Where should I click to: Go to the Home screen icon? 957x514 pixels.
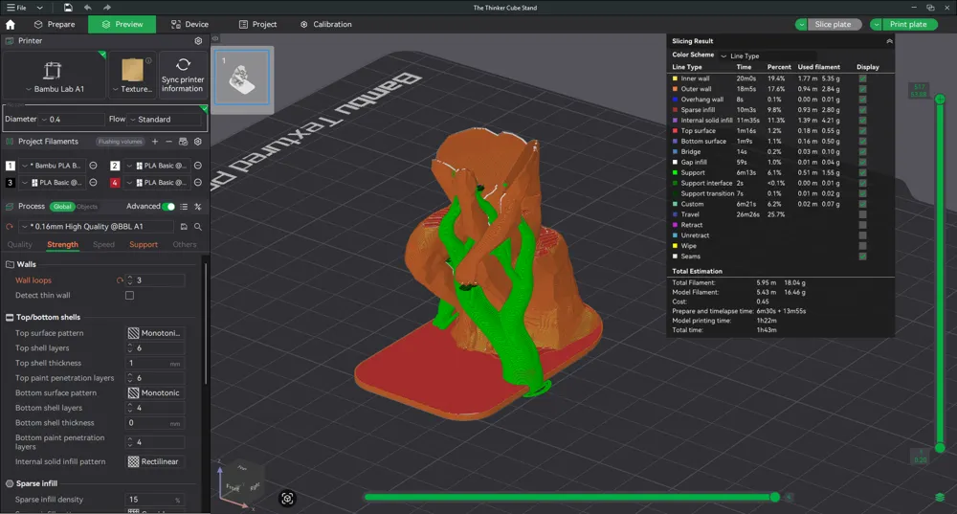tap(11, 25)
